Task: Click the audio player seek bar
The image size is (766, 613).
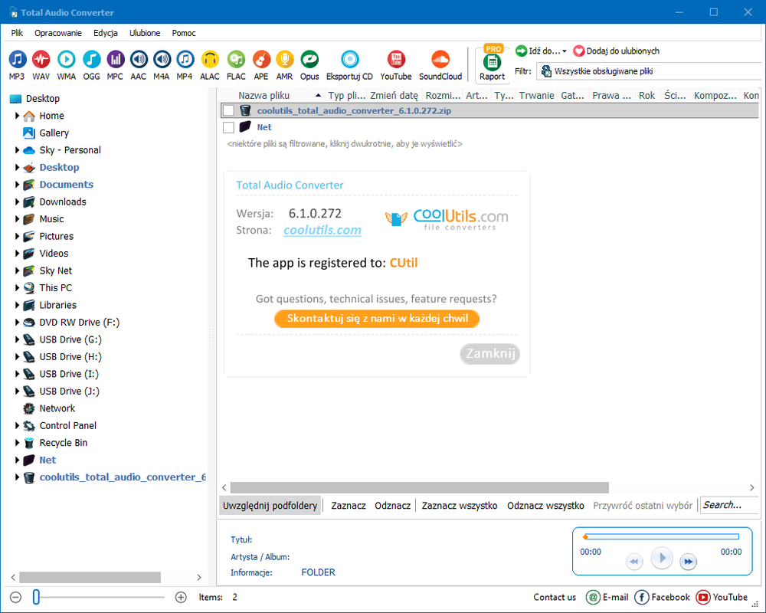Action: 662,536
